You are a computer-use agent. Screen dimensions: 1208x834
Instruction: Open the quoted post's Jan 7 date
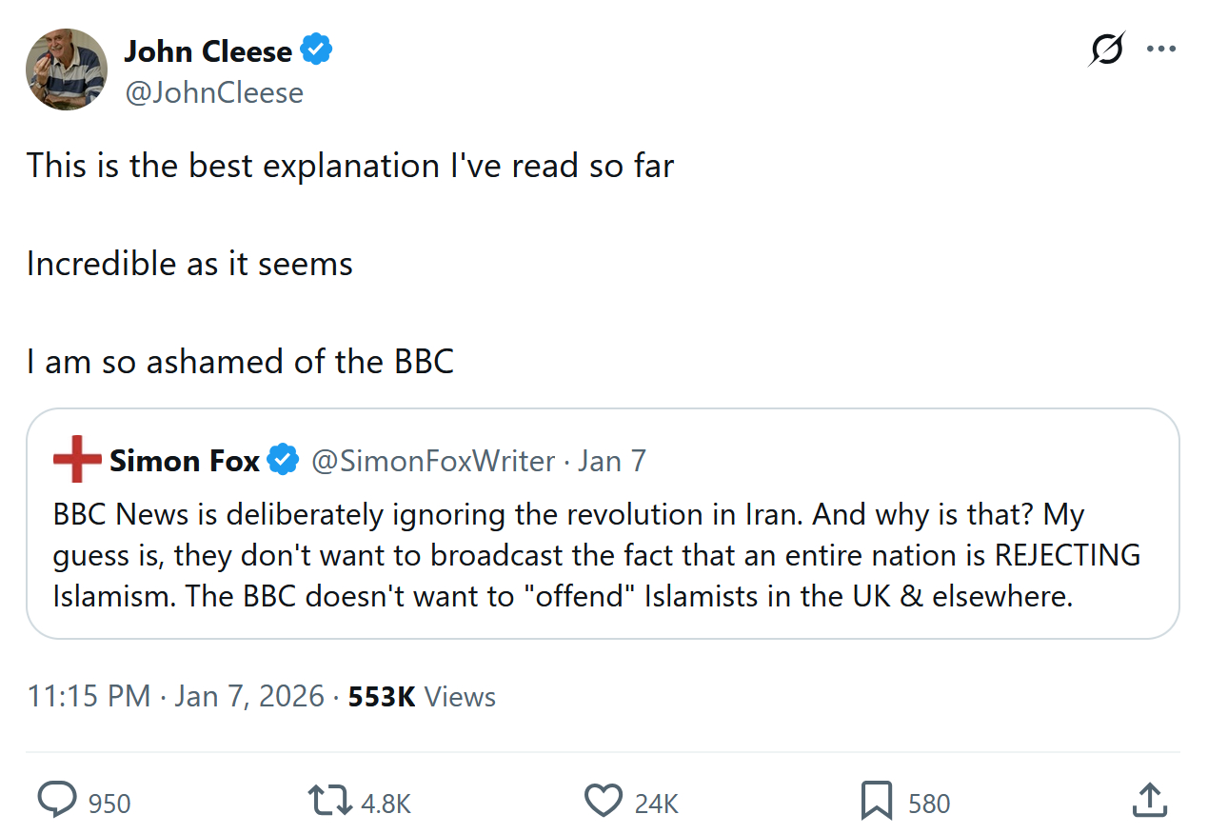[612, 461]
